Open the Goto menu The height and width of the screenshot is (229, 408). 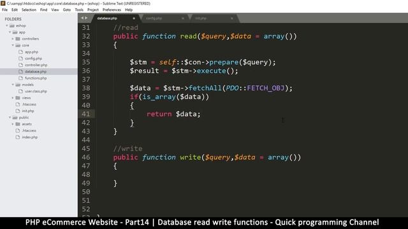(67, 10)
